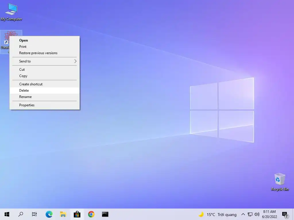The image size is (294, 220).
Task: Open Microsoft Store from taskbar
Action: point(77,214)
